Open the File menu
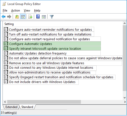The width and height of the screenshot is (127, 116). 5,10
